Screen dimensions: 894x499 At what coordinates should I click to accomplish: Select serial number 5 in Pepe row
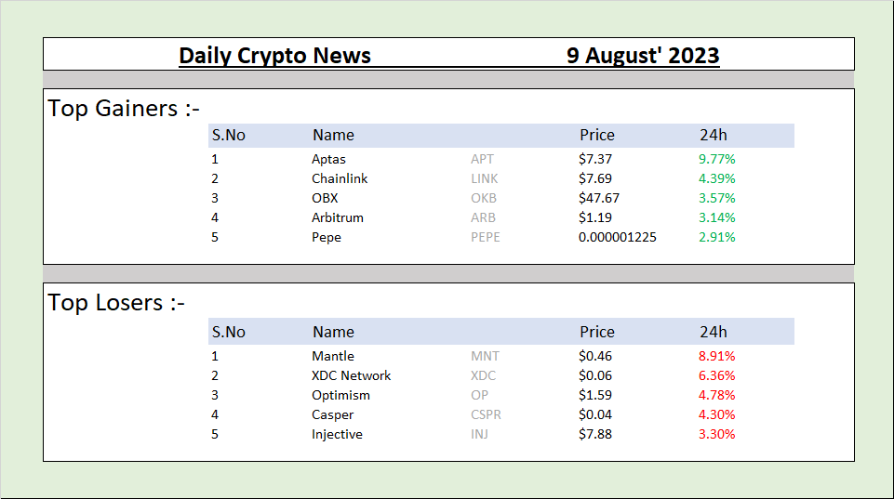point(215,237)
